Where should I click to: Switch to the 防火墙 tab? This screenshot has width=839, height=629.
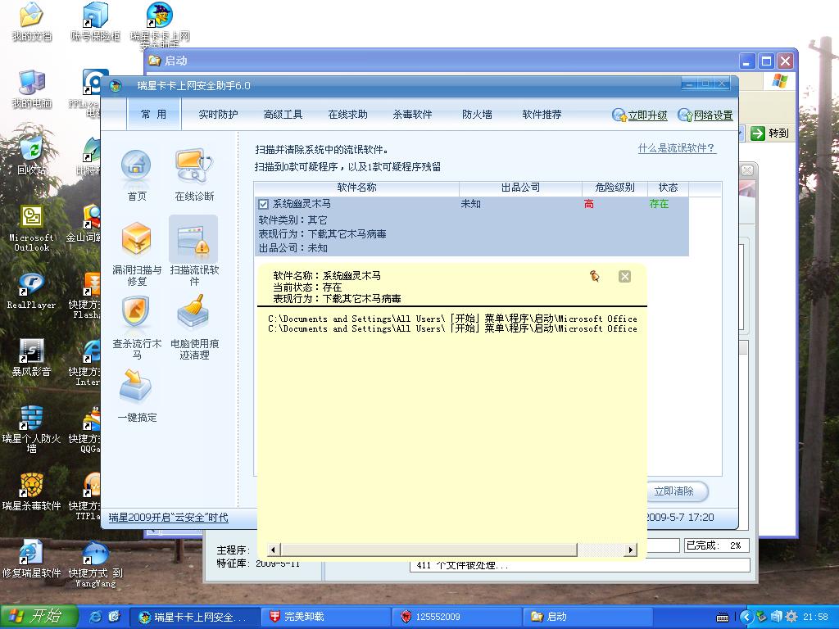[477, 115]
